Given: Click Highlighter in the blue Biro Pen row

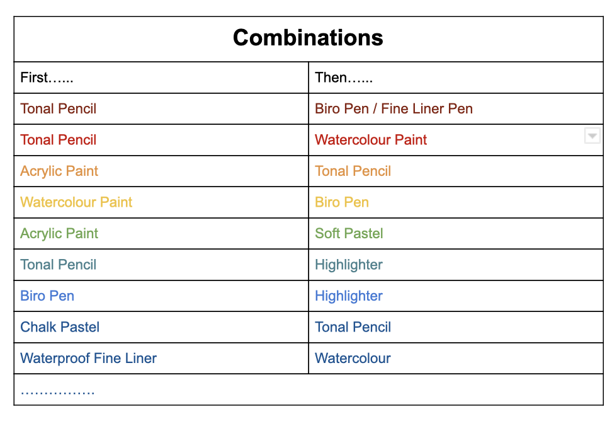Looking at the screenshot, I should pos(349,296).
